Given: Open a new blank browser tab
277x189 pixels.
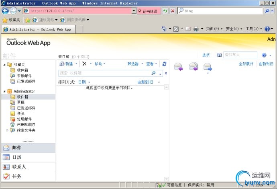Looking at the screenshot, I should click(79, 29).
